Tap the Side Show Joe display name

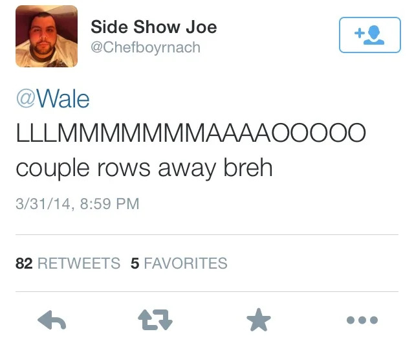(154, 27)
